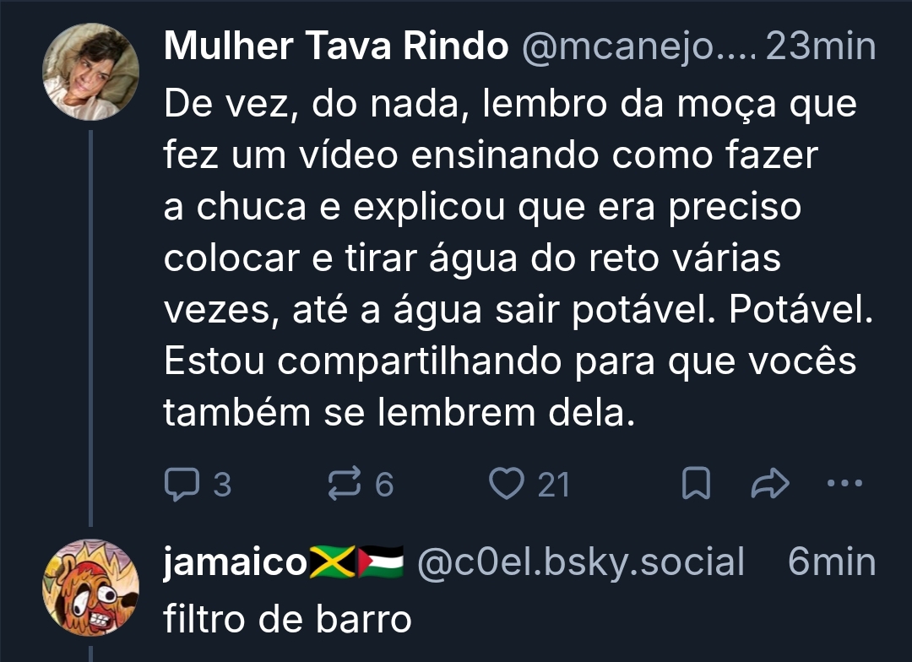
Task: Click the like count number 21
Action: pyautogui.click(x=553, y=485)
